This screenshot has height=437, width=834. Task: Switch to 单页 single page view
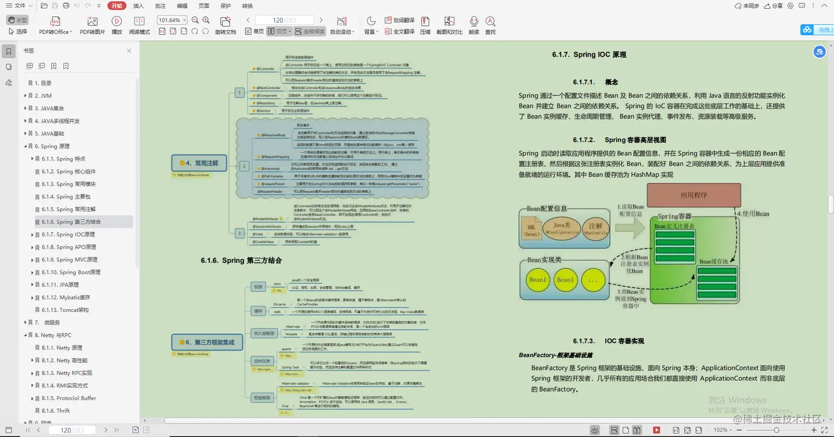pos(254,31)
